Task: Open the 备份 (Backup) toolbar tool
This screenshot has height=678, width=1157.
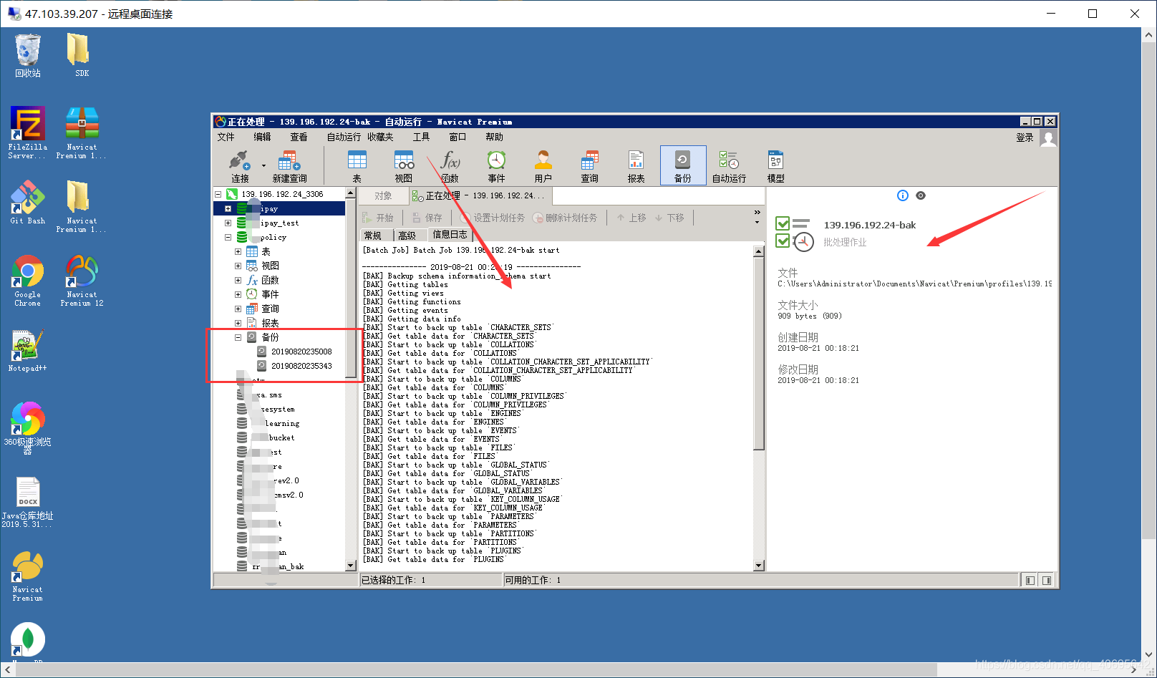Action: click(x=682, y=165)
